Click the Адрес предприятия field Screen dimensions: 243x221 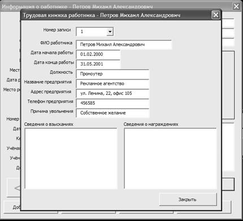(x=112, y=93)
